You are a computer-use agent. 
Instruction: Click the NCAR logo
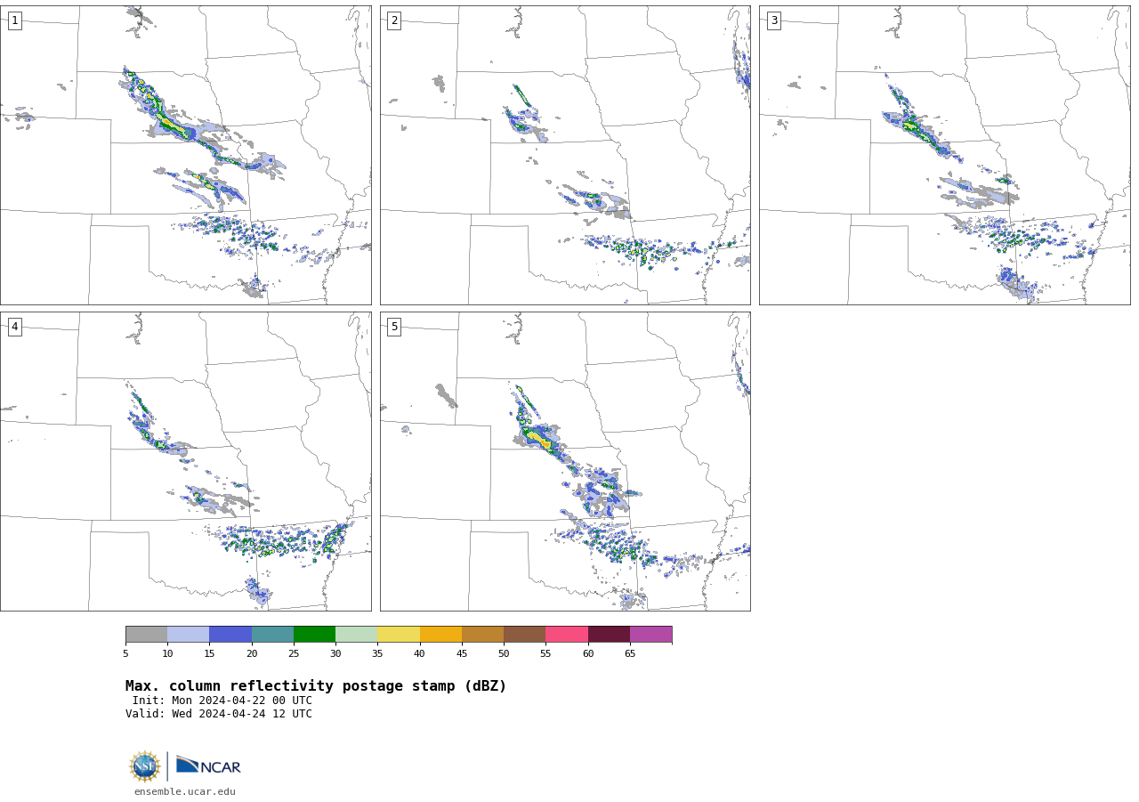(208, 766)
